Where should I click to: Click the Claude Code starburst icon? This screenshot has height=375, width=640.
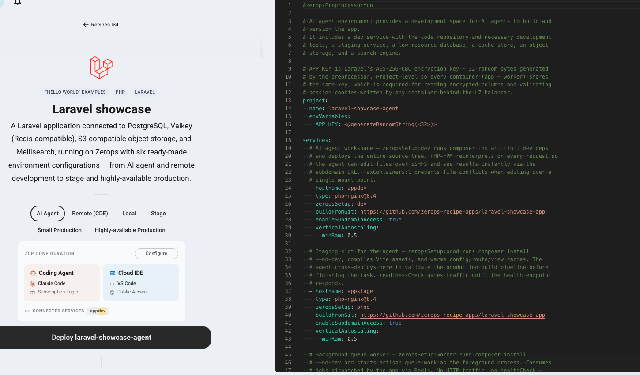click(33, 284)
